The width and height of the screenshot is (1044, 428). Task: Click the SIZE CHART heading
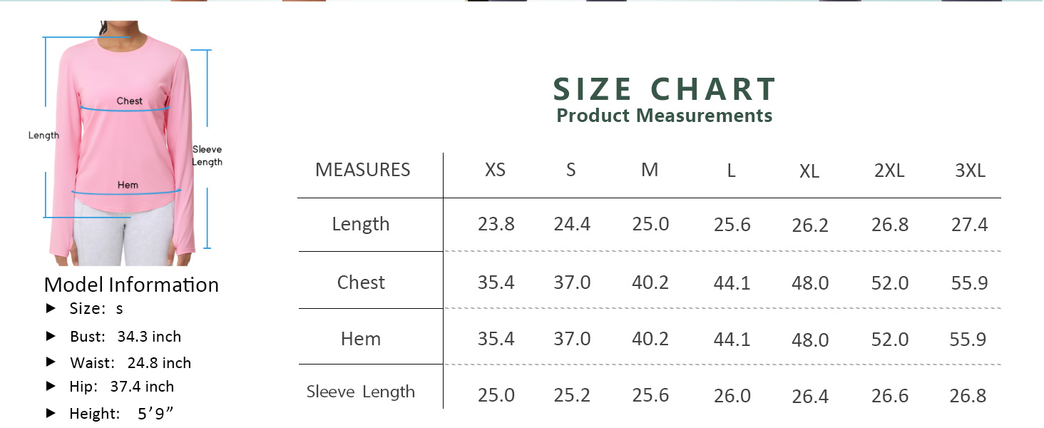pos(665,89)
